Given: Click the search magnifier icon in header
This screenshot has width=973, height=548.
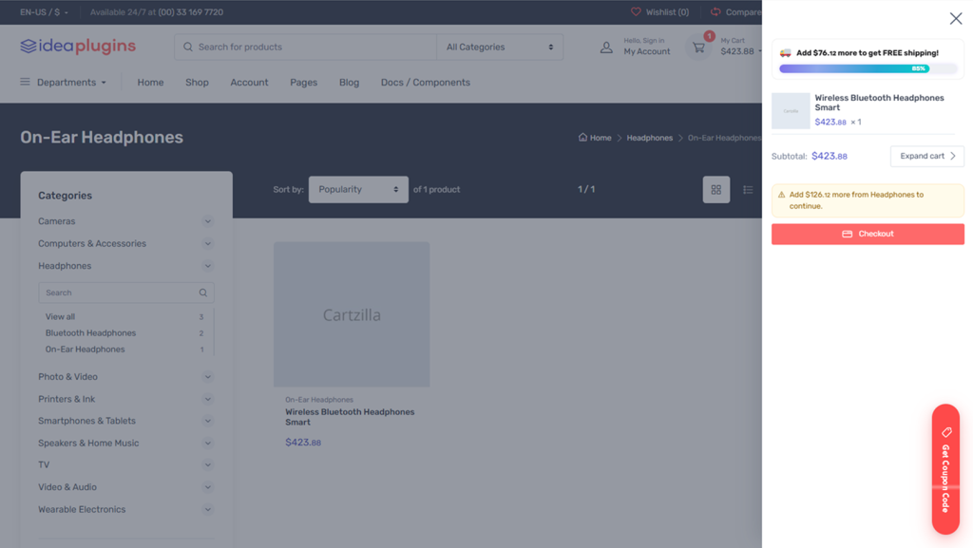Looking at the screenshot, I should click(x=188, y=47).
